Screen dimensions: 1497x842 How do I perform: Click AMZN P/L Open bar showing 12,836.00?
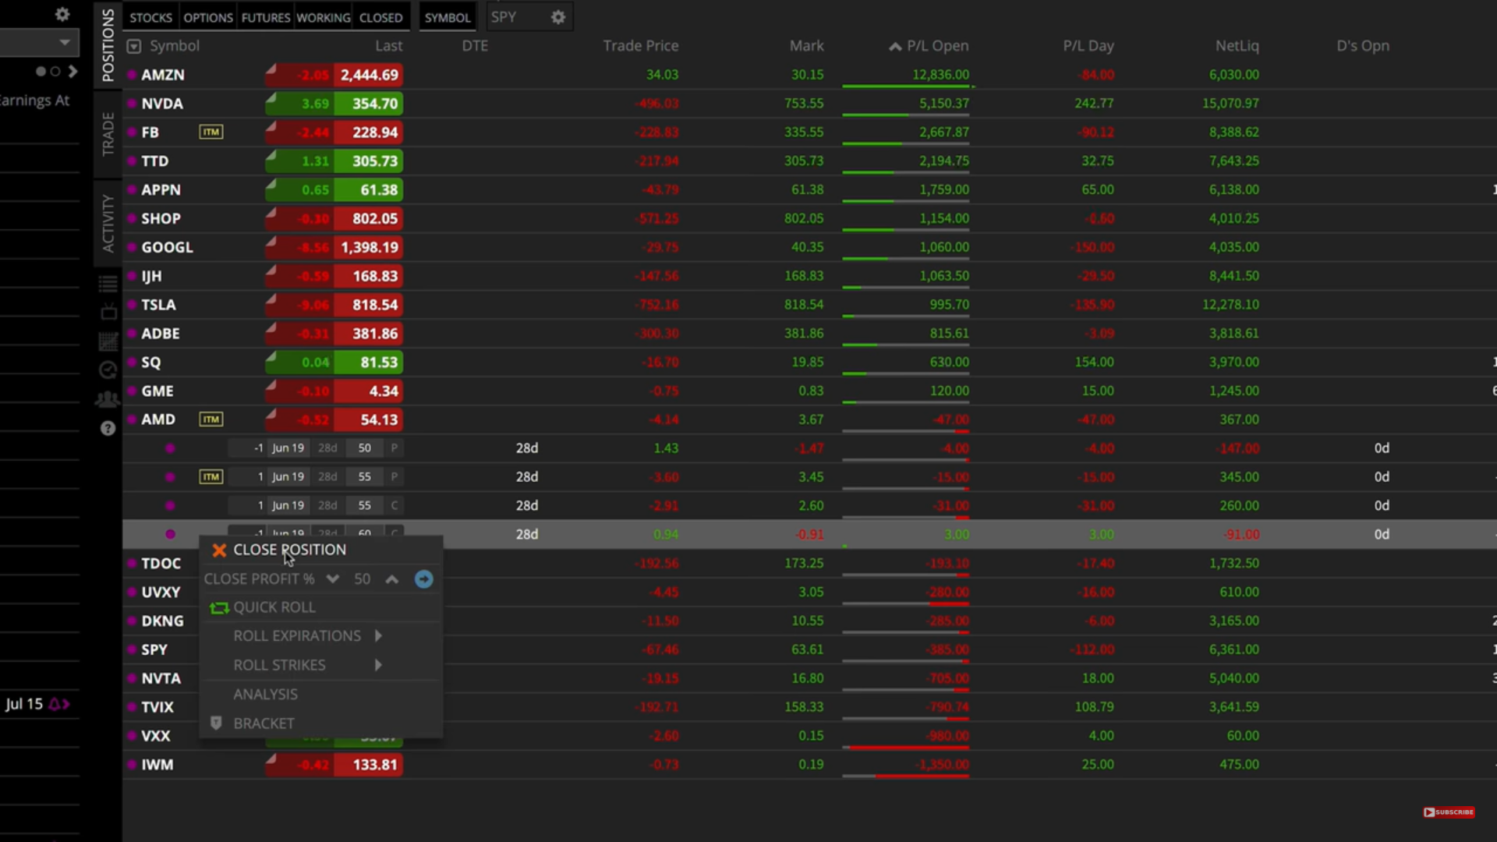point(908,86)
